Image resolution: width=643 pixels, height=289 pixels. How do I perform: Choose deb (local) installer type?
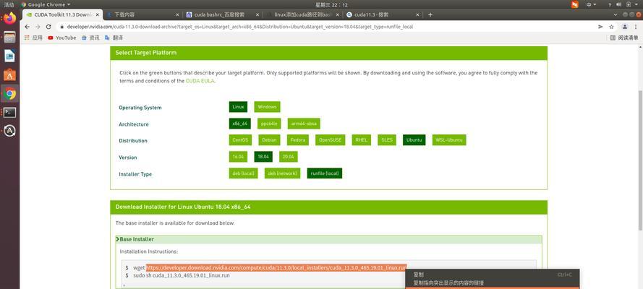(243, 173)
